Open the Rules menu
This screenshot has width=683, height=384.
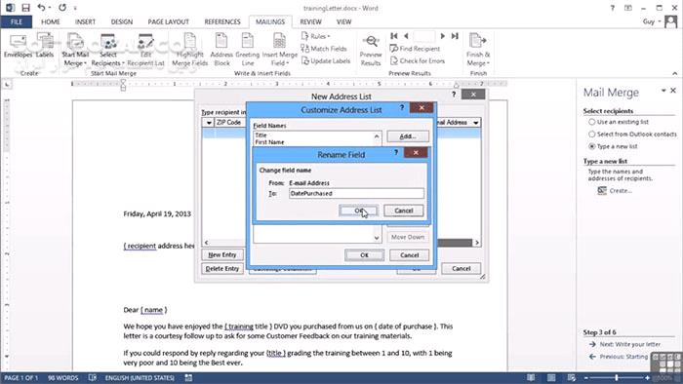316,36
